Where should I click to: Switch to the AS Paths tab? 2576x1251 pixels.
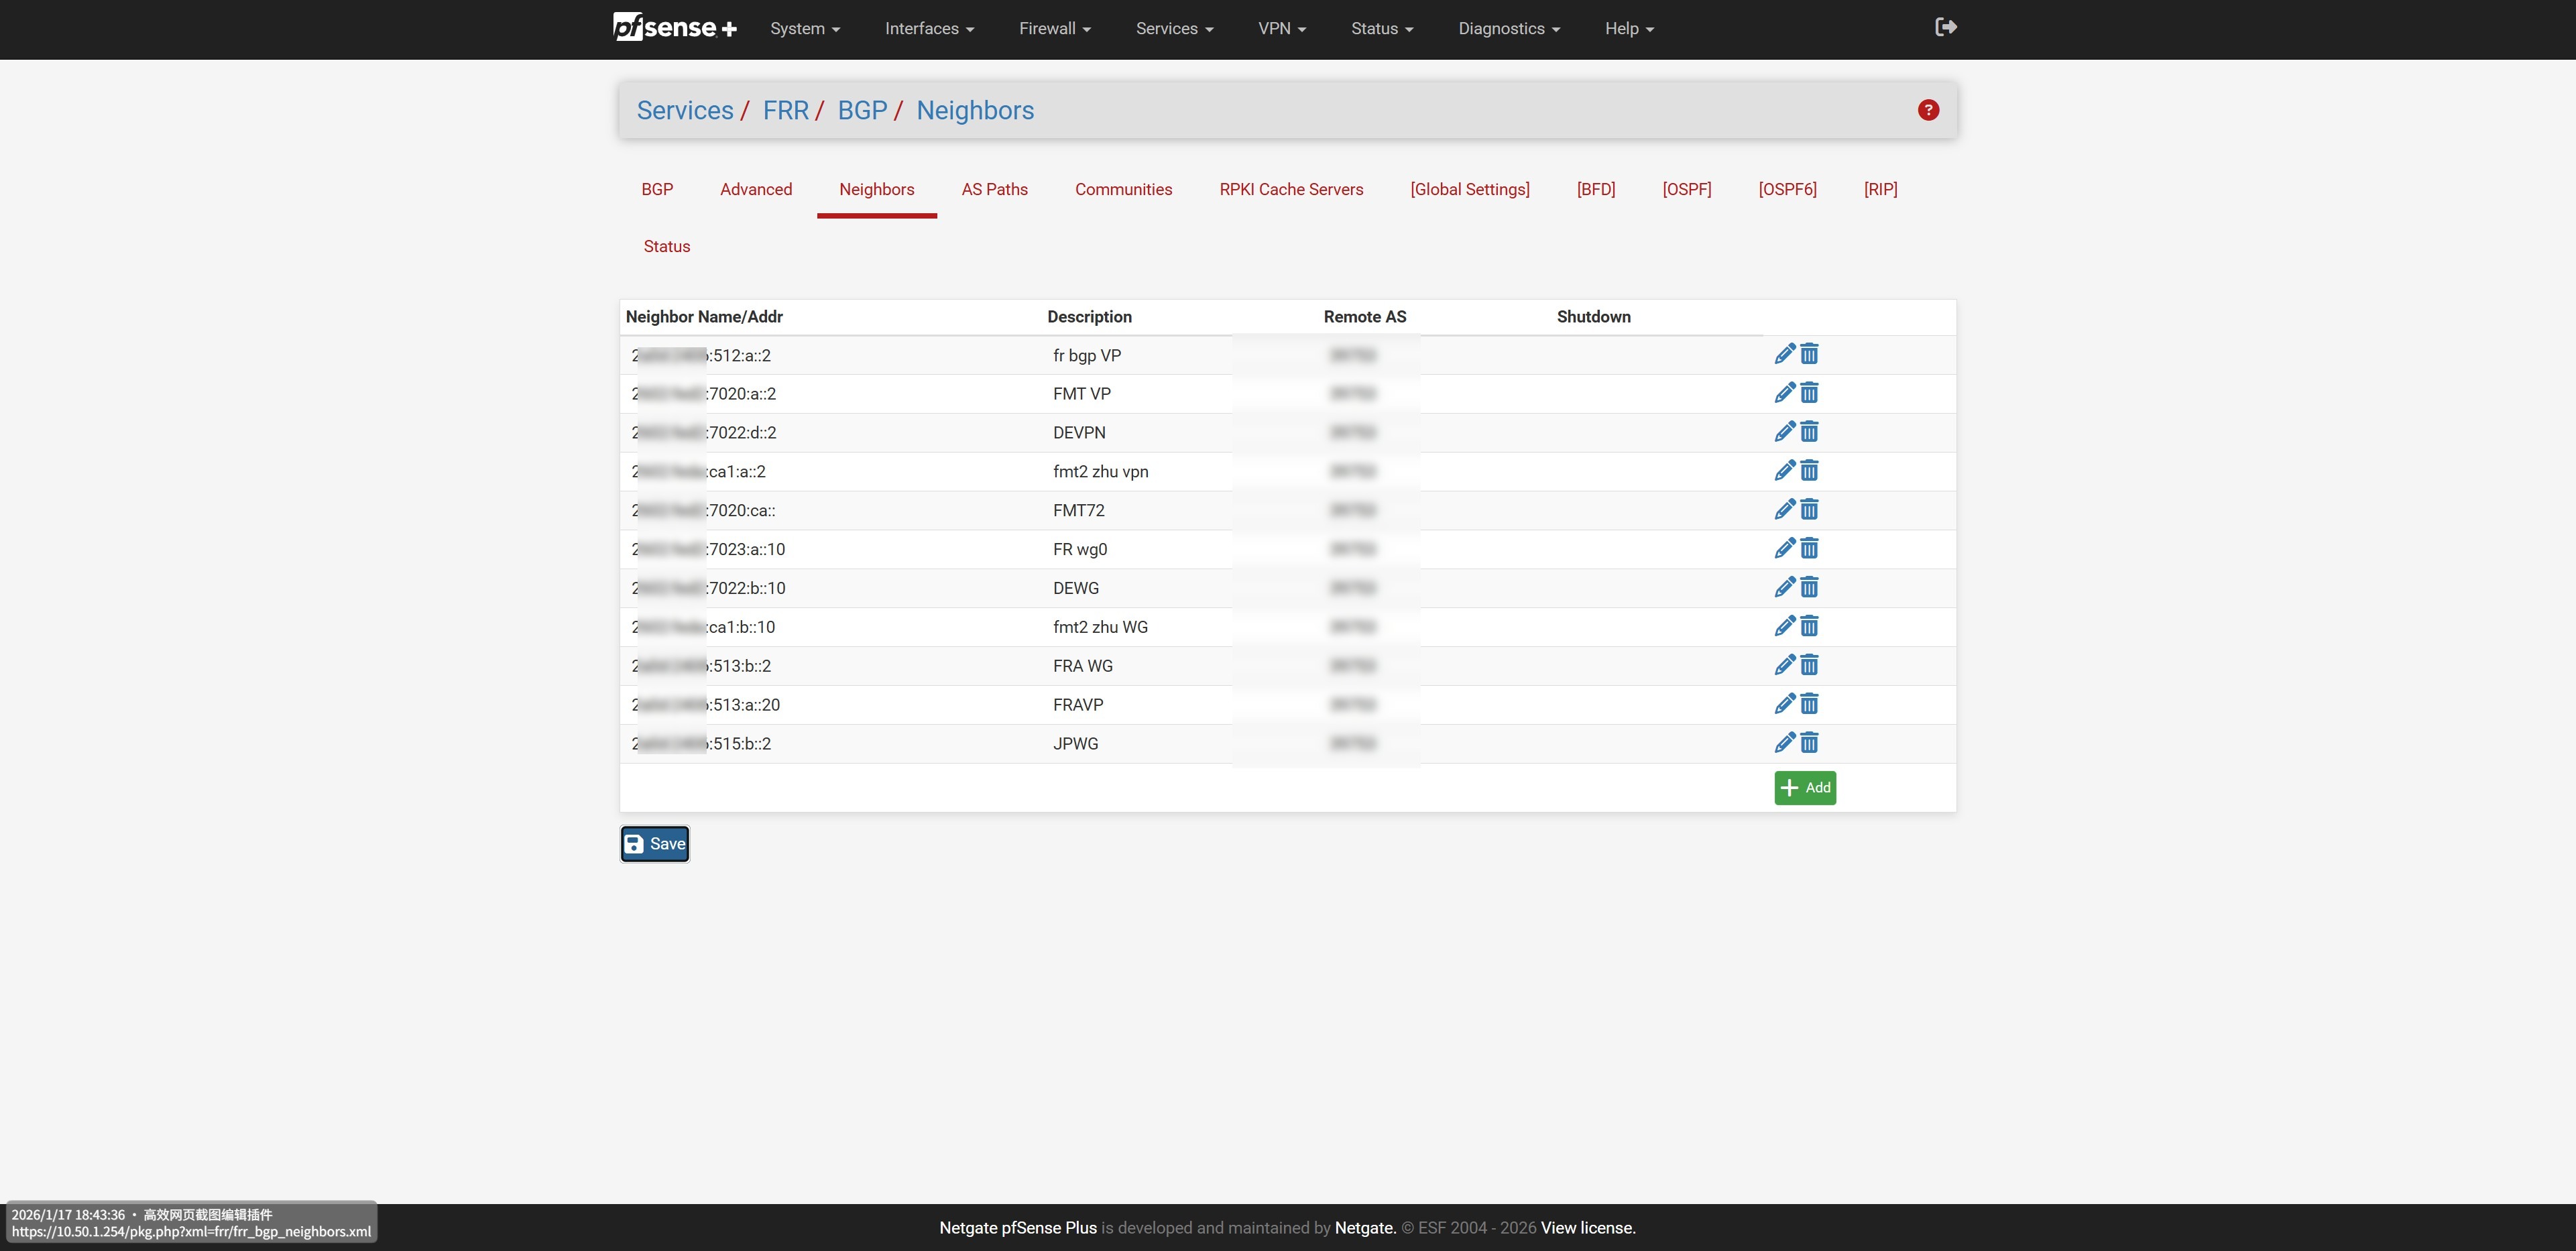coord(994,189)
